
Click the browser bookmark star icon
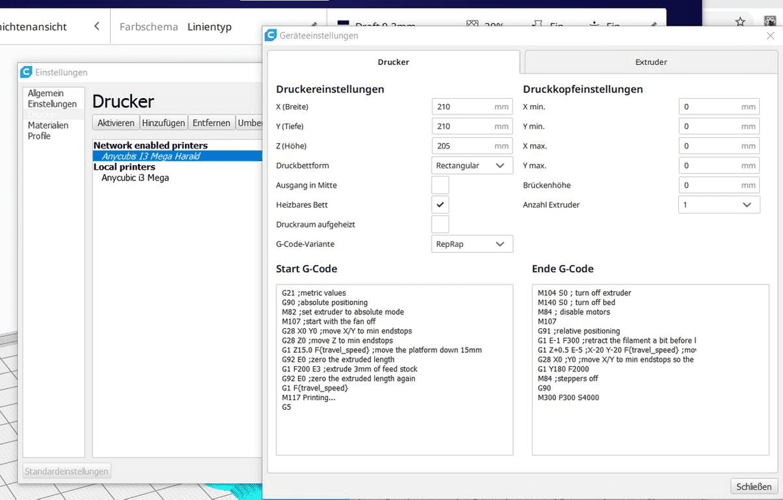pos(740,22)
